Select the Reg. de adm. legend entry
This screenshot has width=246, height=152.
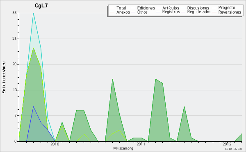click(196, 12)
